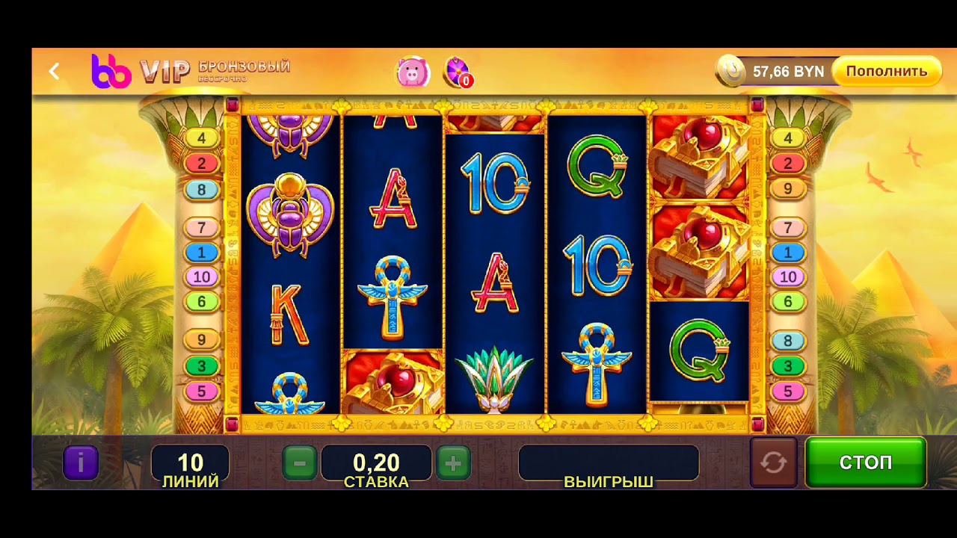
Task: Click the green СТОП button
Action: point(866,463)
